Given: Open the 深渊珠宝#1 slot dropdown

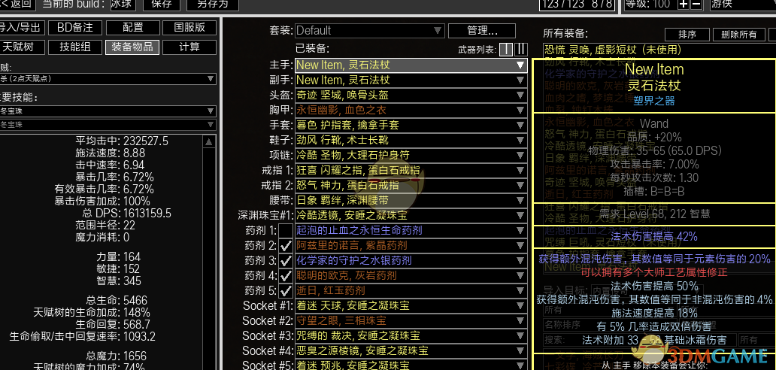Looking at the screenshot, I should coord(411,216).
